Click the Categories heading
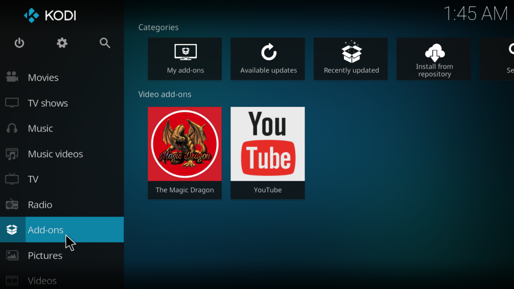The image size is (514, 289). [158, 27]
